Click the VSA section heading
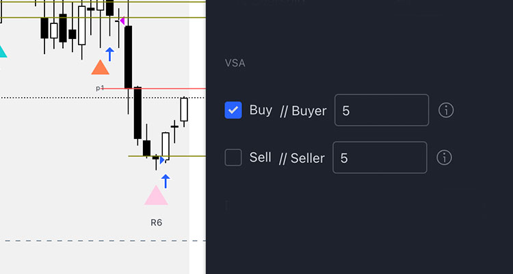 pos(235,63)
